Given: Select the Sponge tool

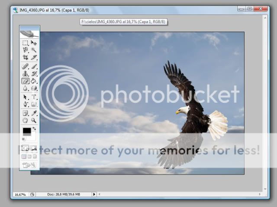Looking at the screenshot, I should (34, 88).
